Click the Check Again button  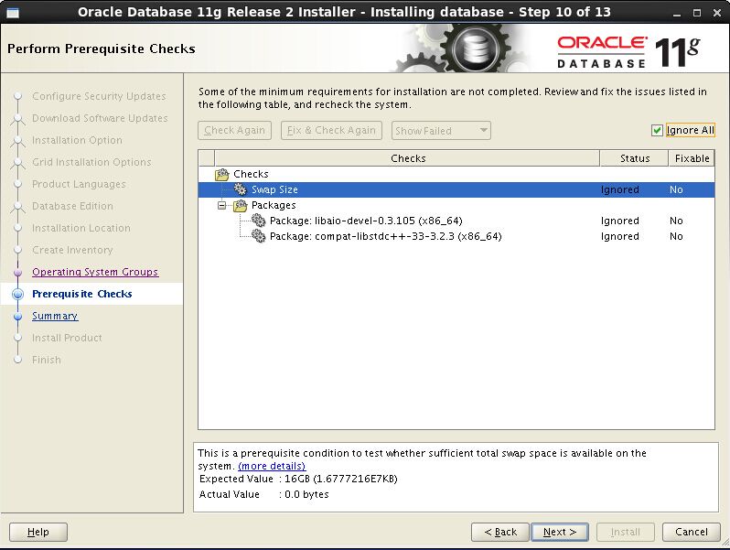tap(234, 130)
